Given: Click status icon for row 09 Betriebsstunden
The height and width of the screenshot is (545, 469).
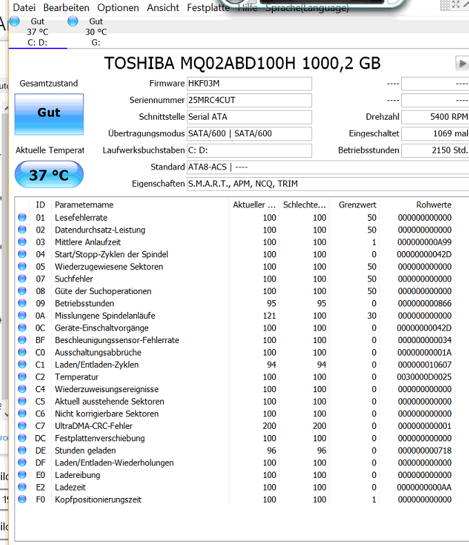Looking at the screenshot, I should click(x=22, y=304).
